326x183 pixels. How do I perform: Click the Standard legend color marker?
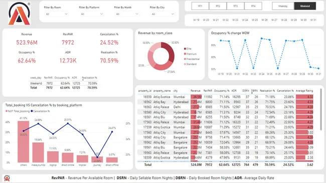185,64
